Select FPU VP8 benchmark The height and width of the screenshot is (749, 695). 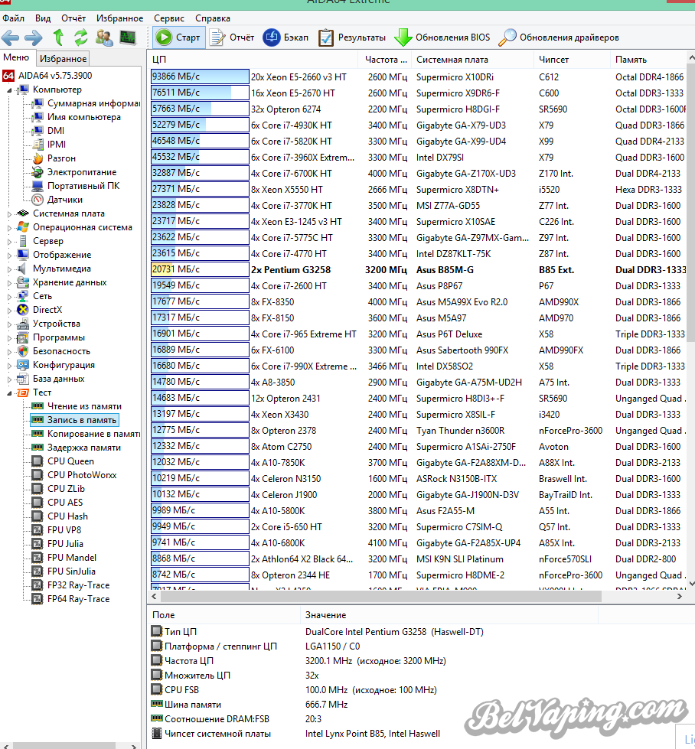click(x=57, y=529)
